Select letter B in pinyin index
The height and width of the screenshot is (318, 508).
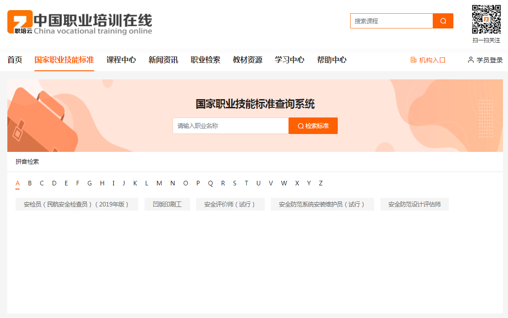click(30, 183)
